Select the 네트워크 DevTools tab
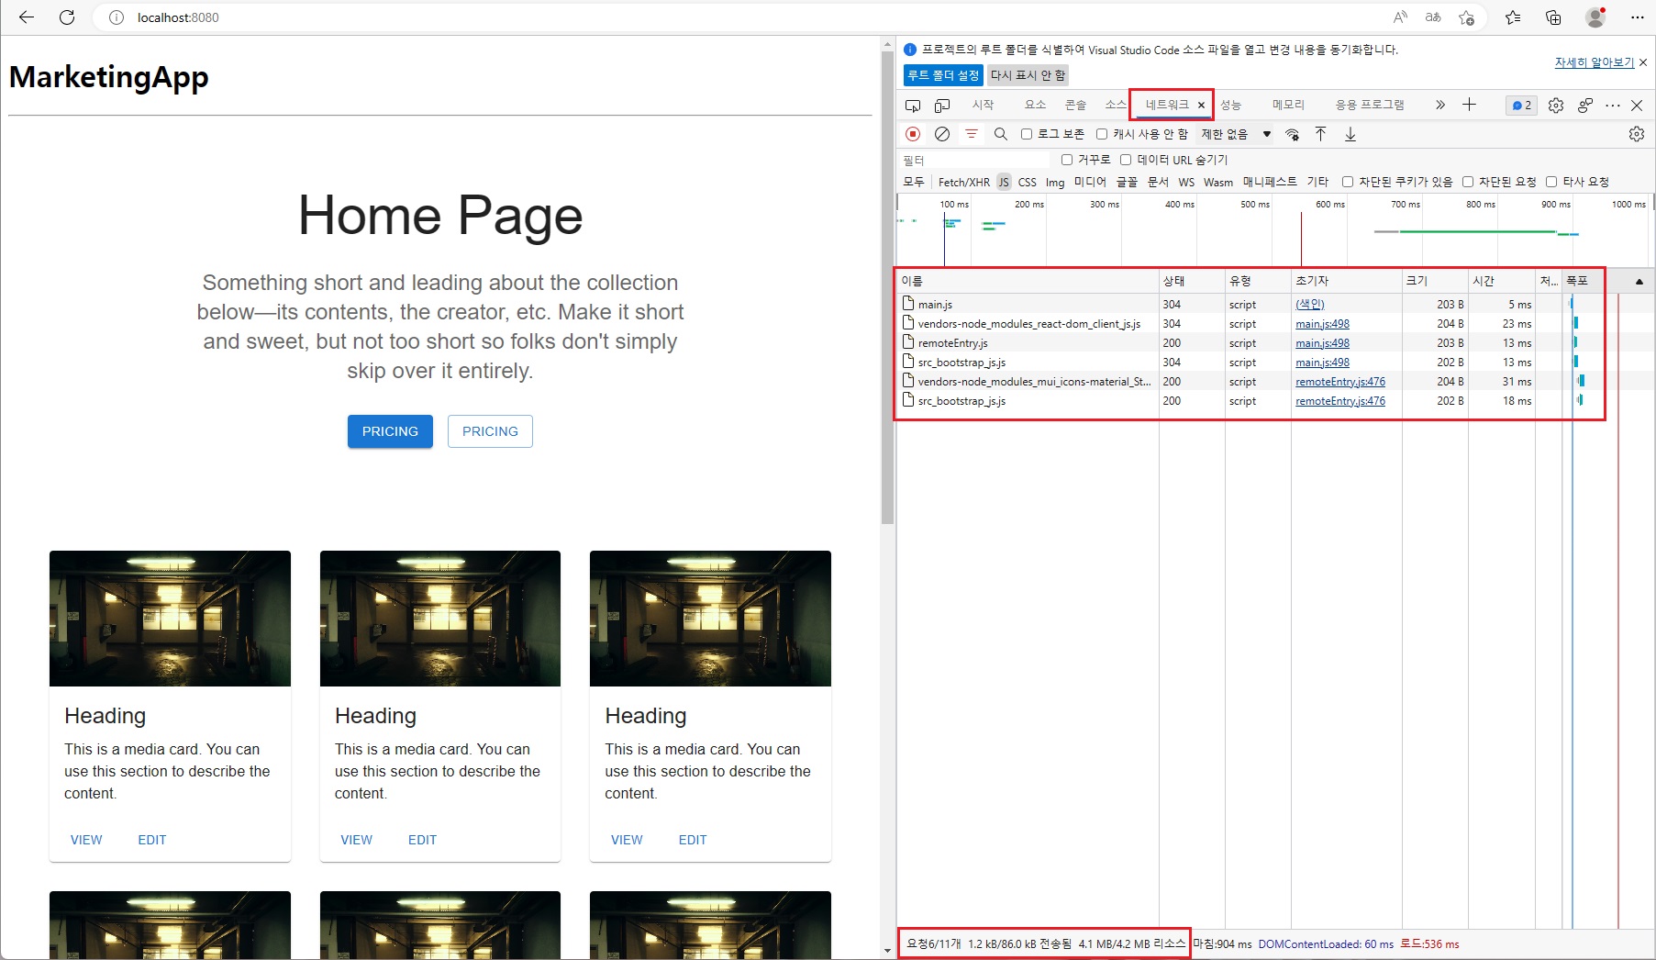 coord(1166,105)
